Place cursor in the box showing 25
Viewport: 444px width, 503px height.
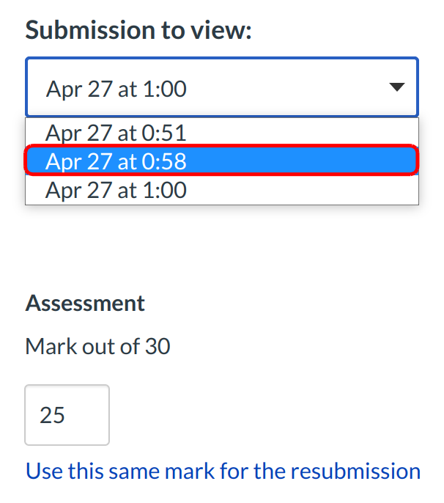[67, 415]
